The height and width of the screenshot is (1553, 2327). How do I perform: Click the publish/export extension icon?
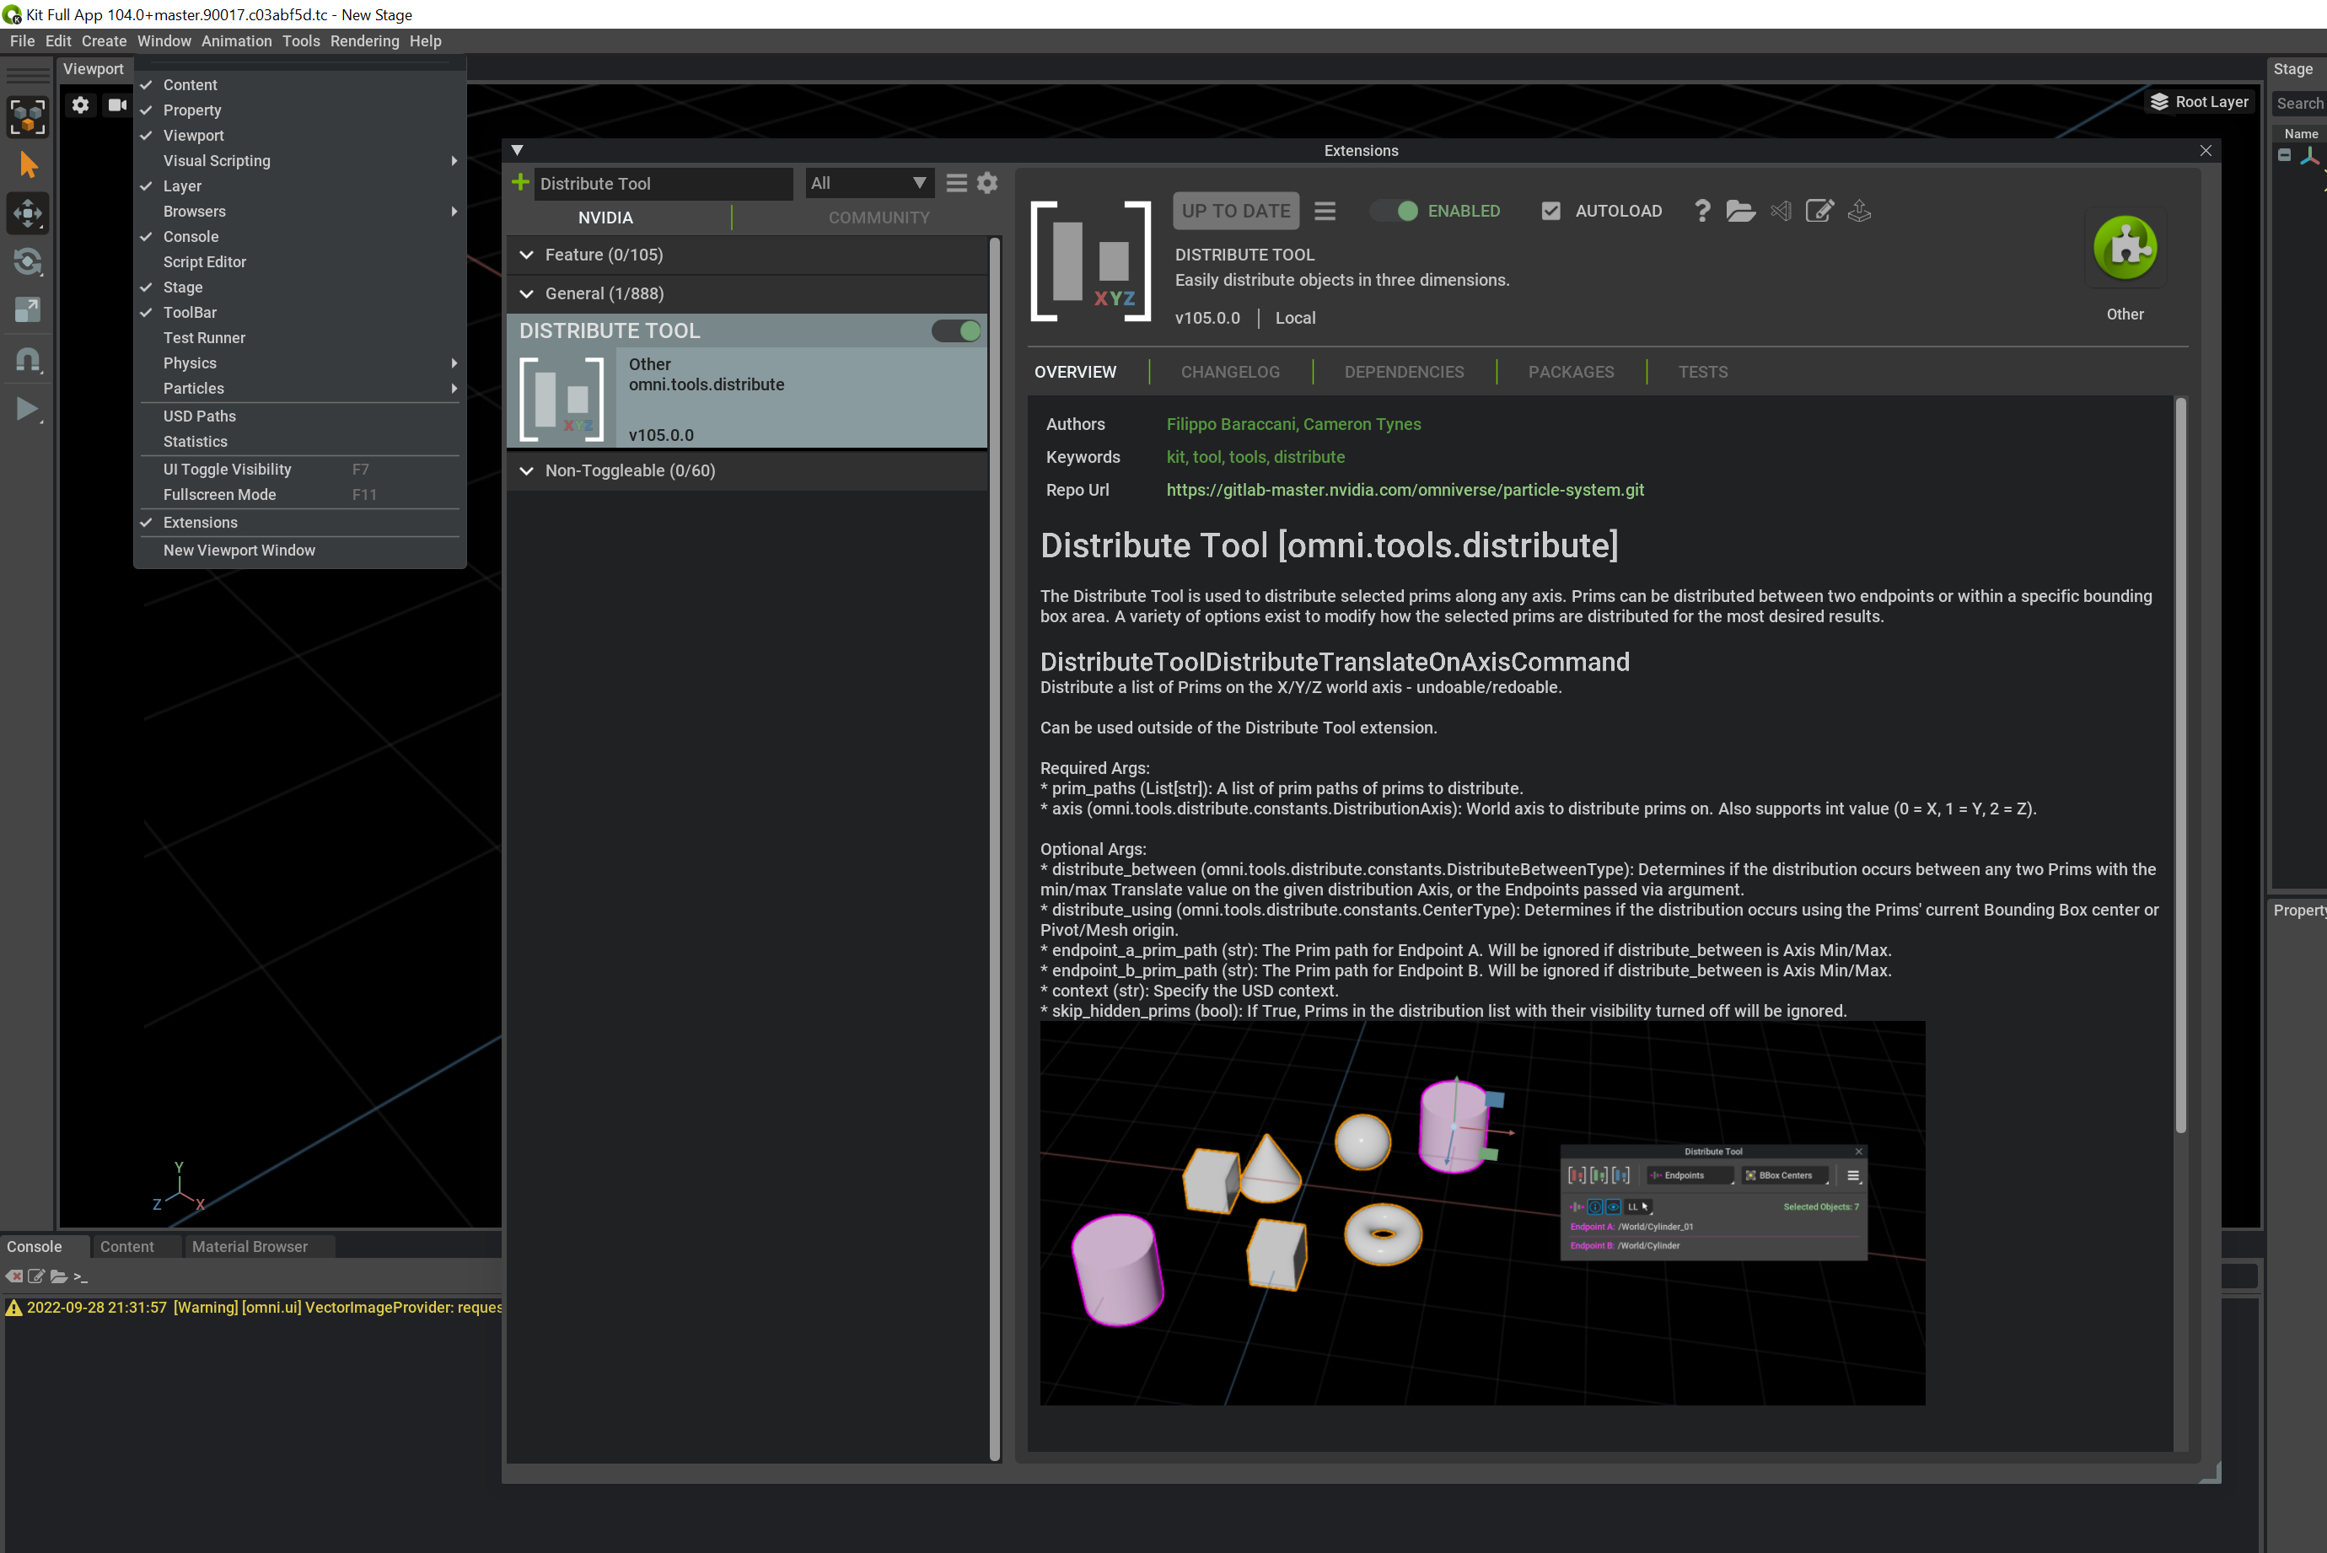1858,211
